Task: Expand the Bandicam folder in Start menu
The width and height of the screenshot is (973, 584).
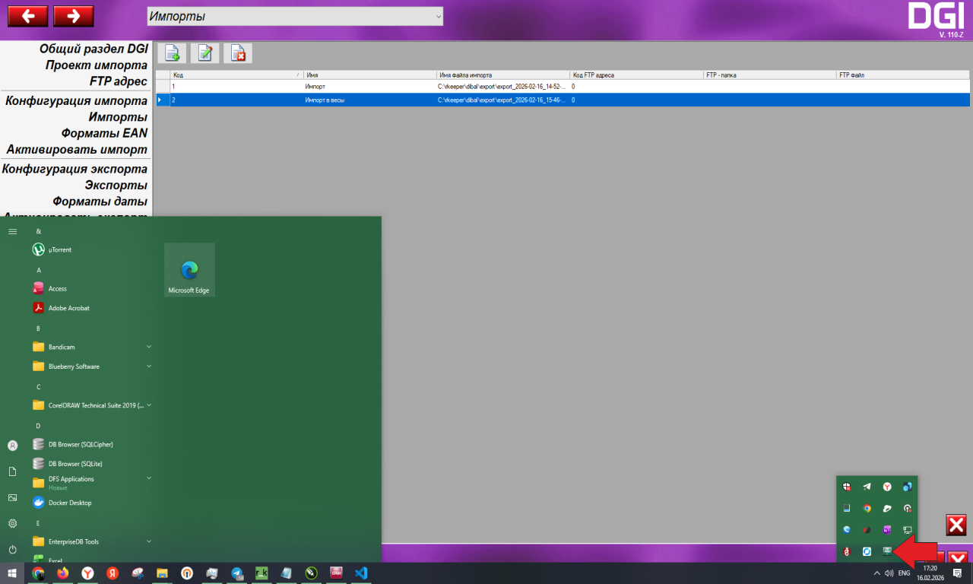Action: coord(91,347)
